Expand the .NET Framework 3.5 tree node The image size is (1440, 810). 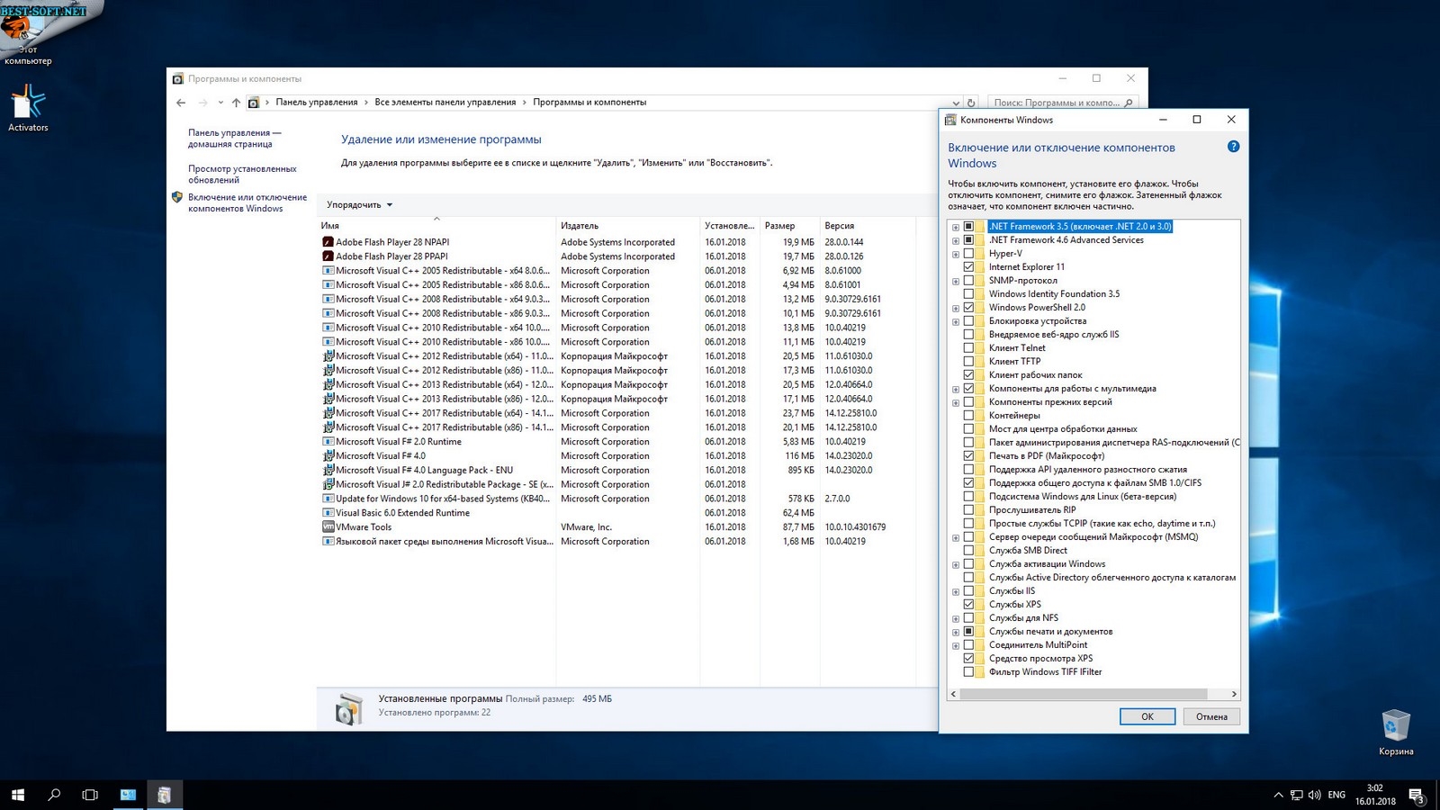click(x=956, y=227)
